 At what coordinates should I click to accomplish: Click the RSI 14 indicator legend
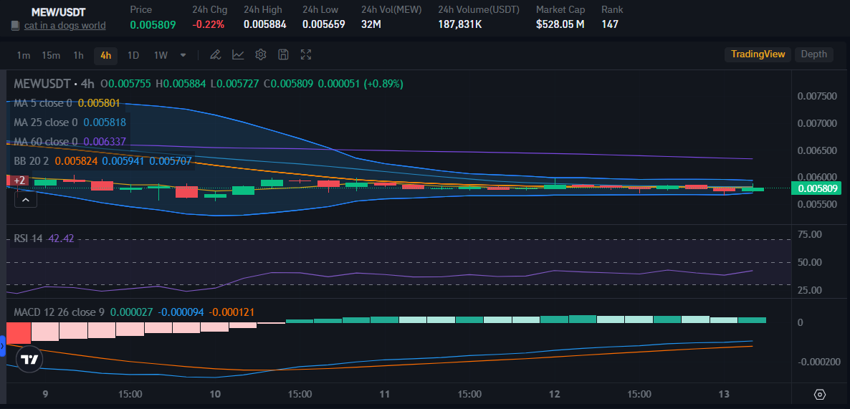(28, 239)
